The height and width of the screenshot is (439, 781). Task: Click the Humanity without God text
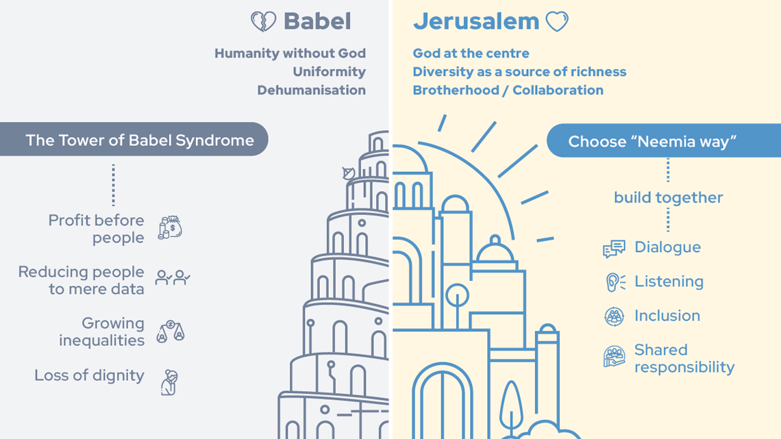coord(290,53)
